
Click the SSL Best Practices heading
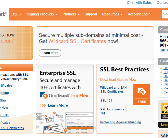[x=124, y=69]
